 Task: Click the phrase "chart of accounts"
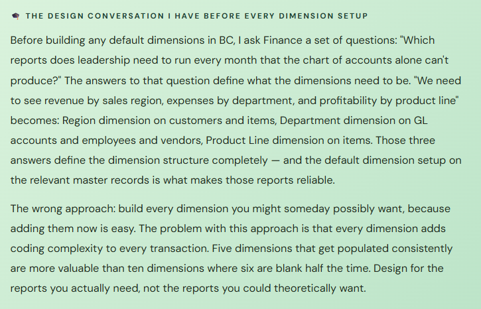click(x=347, y=60)
